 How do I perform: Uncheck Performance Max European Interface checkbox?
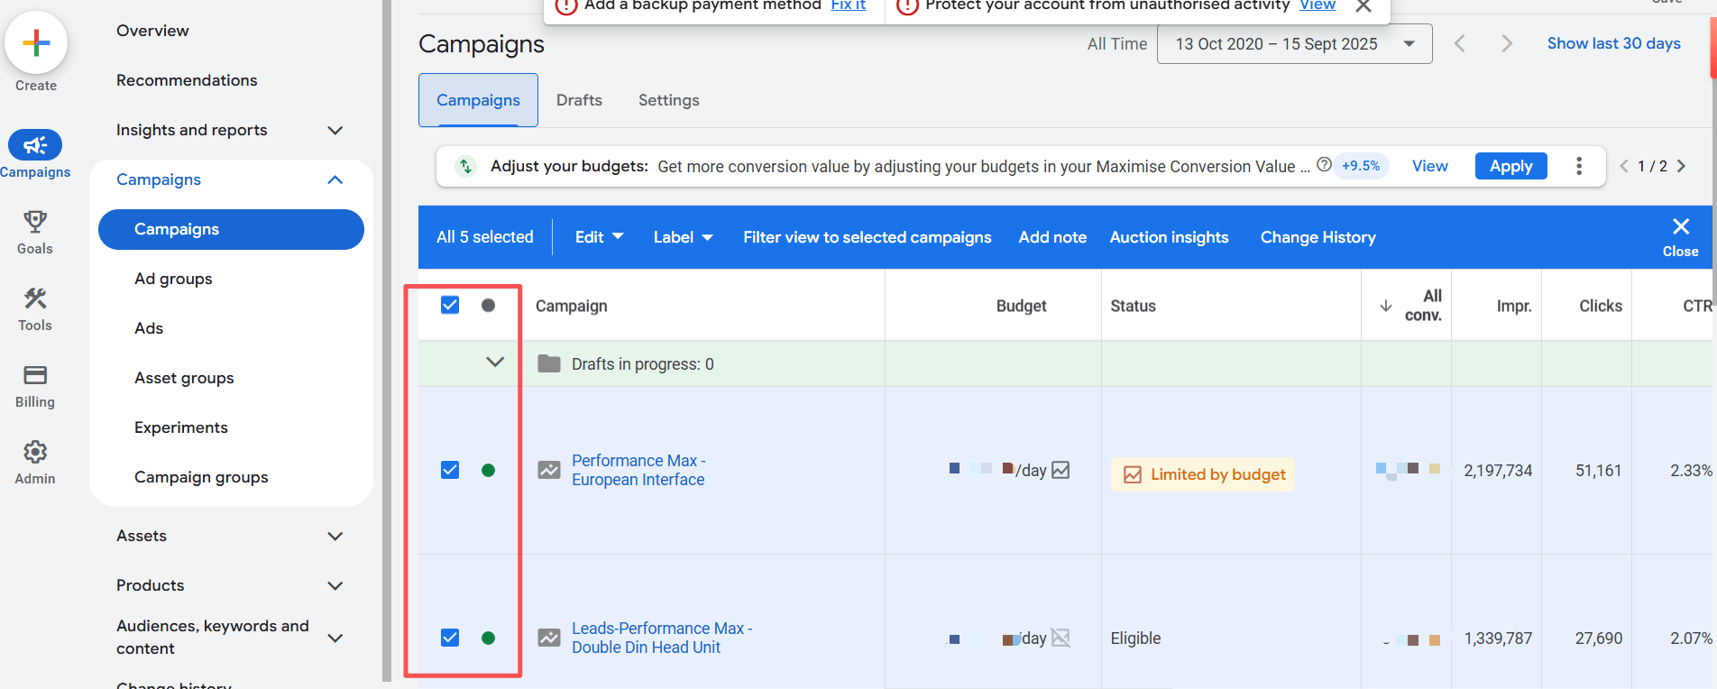[450, 470]
